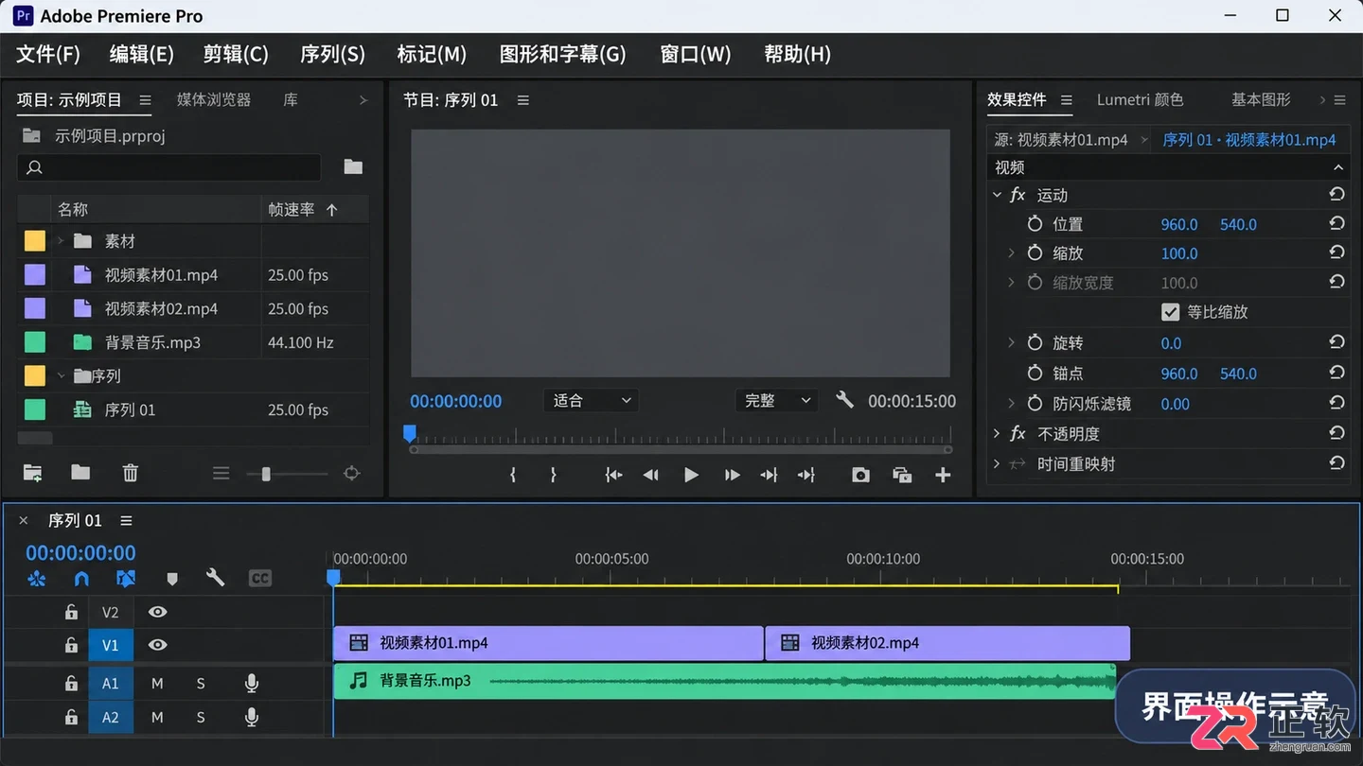This screenshot has height=766, width=1363.
Task: Toggle the 旋转 animation stopwatch
Action: click(x=1035, y=342)
